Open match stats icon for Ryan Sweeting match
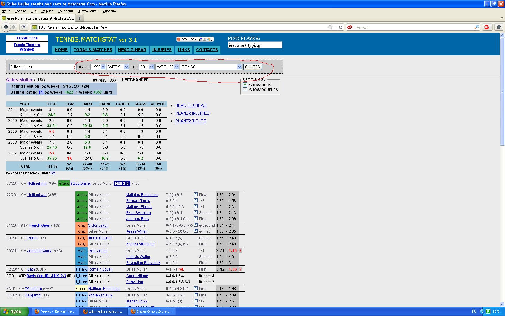 (x=196, y=212)
